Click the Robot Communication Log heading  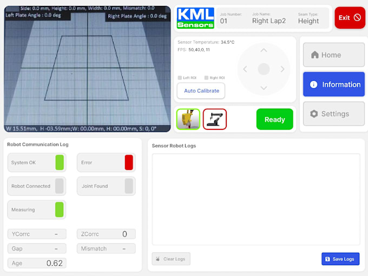point(38,144)
